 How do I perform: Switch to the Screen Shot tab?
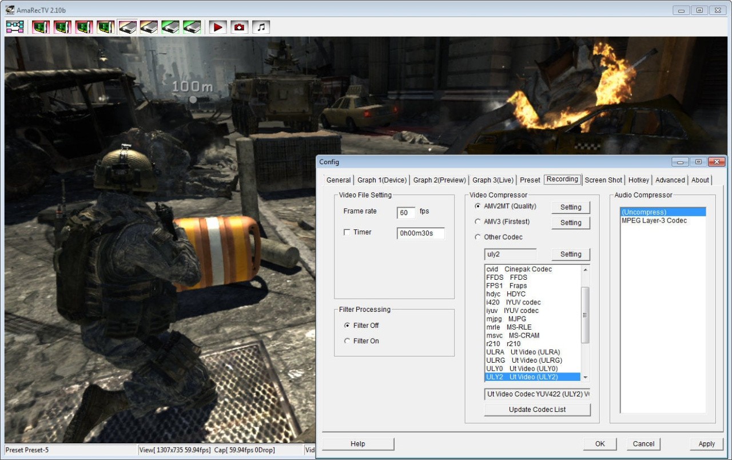(x=603, y=180)
